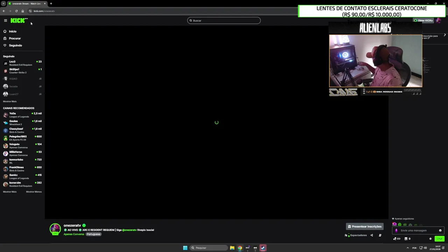448x252 pixels.
Task: Open the channel points infinity icon
Action: click(x=397, y=239)
